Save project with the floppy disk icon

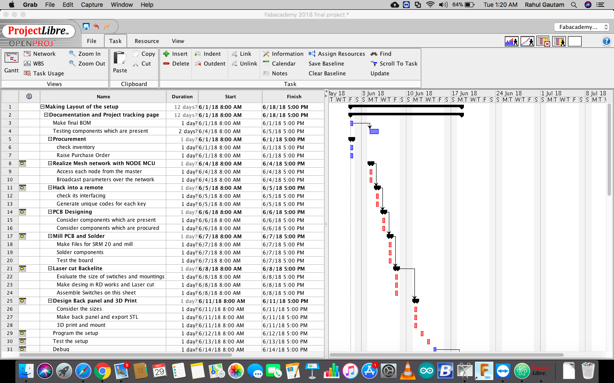pyautogui.click(x=86, y=26)
